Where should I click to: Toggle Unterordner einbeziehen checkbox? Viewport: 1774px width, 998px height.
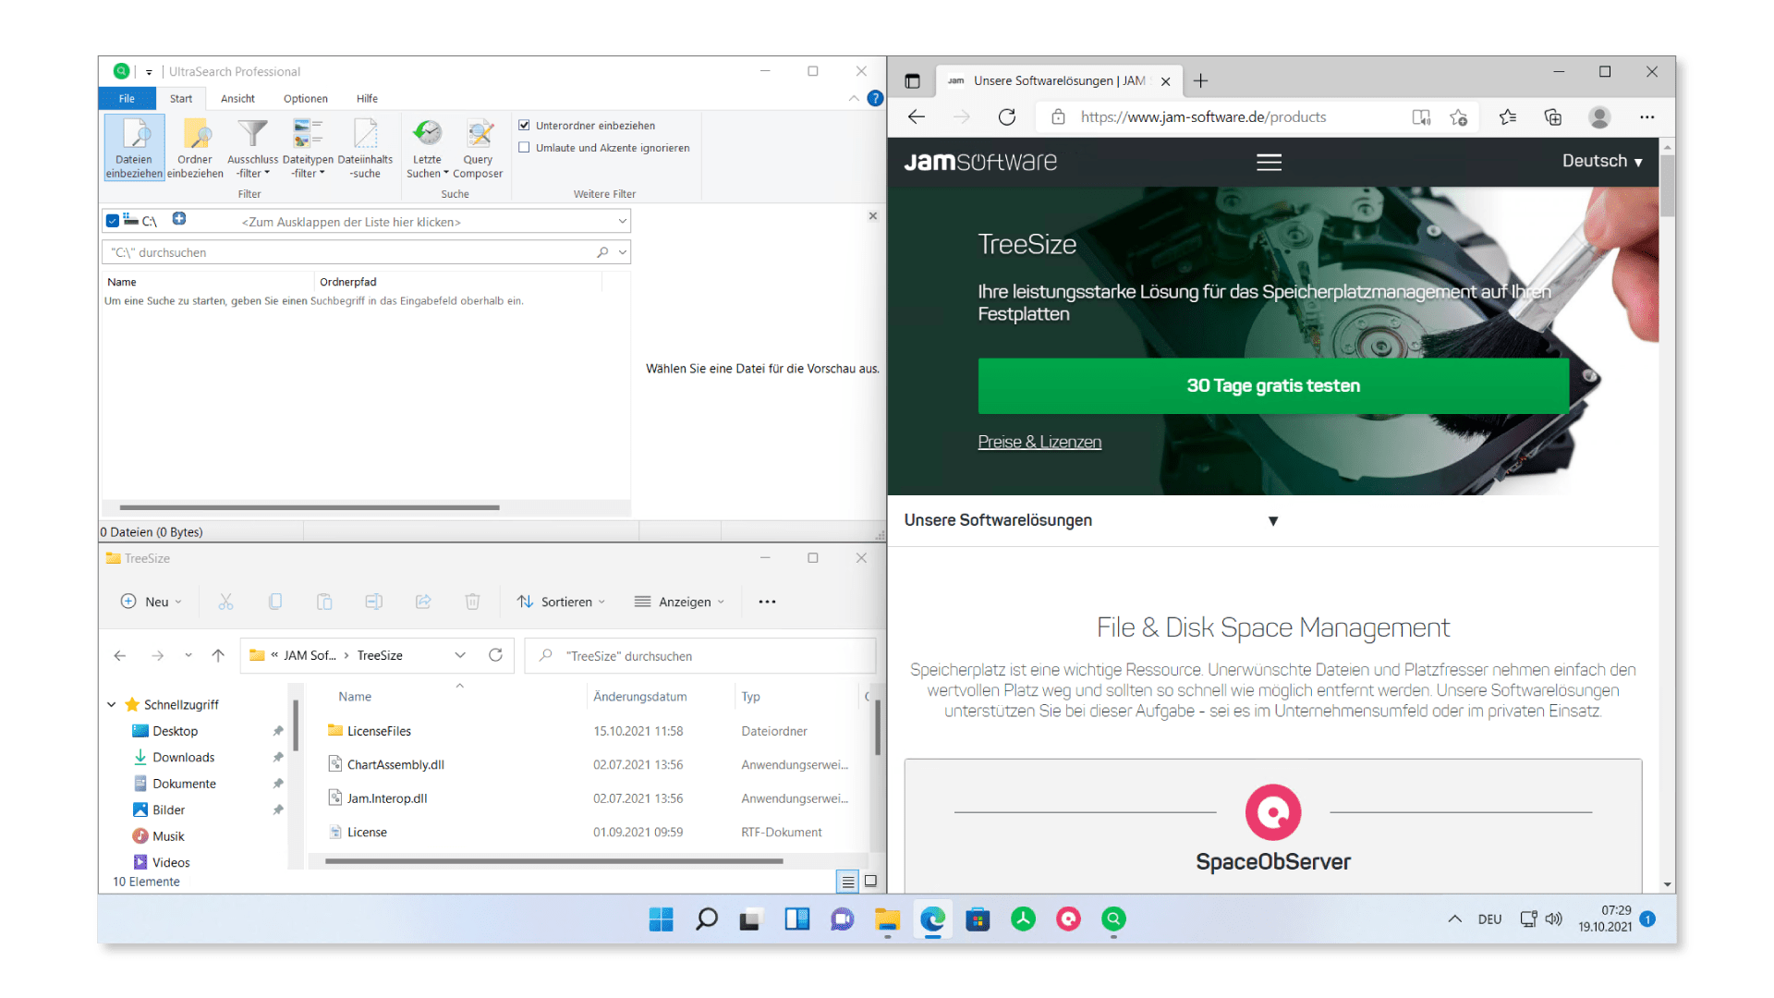pos(524,125)
